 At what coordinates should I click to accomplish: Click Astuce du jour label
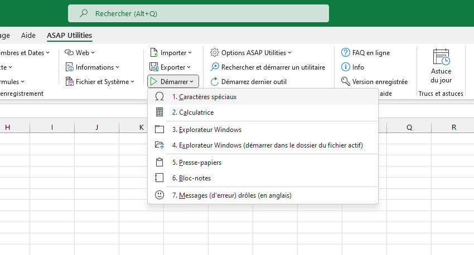pyautogui.click(x=441, y=76)
